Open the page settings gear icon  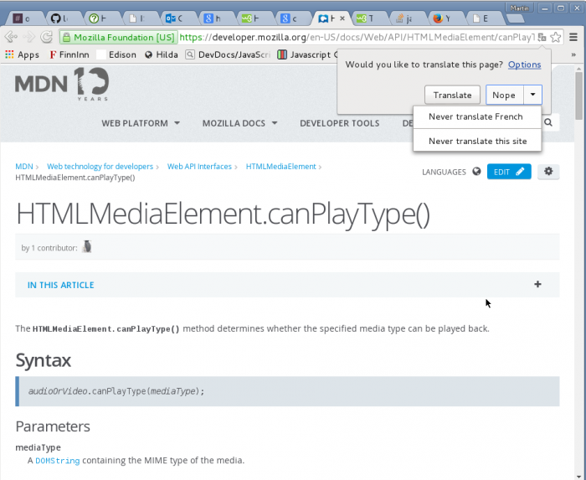point(548,171)
